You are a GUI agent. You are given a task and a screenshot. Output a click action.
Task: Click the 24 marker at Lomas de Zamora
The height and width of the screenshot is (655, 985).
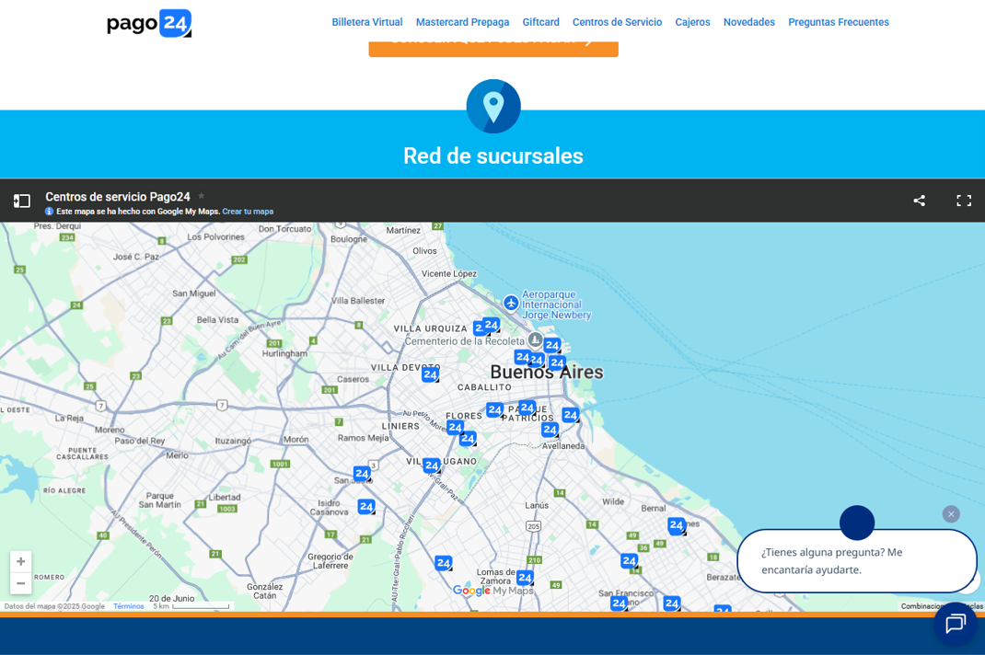pyautogui.click(x=525, y=577)
